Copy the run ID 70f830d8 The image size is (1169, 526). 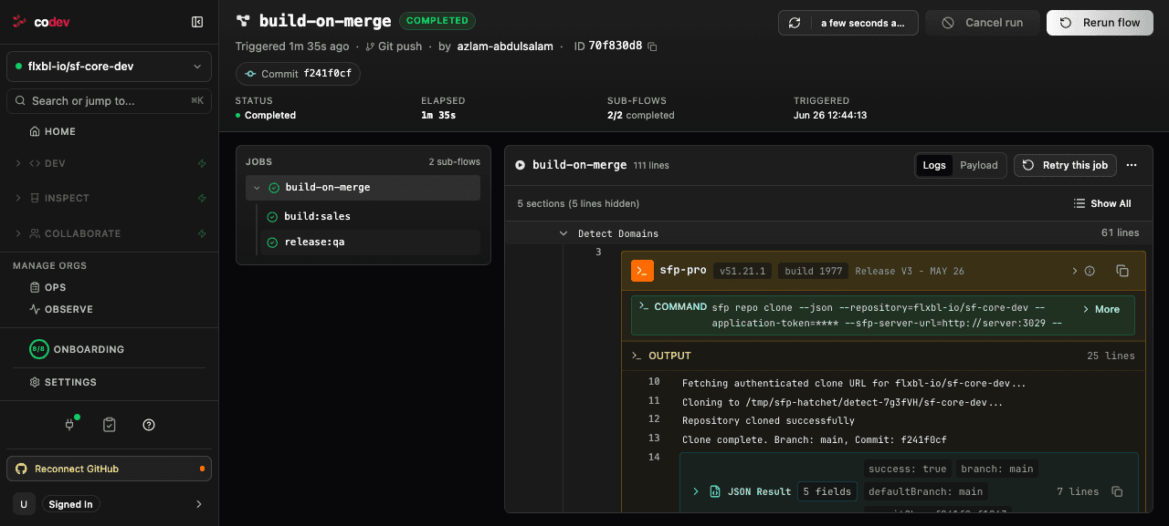(652, 46)
